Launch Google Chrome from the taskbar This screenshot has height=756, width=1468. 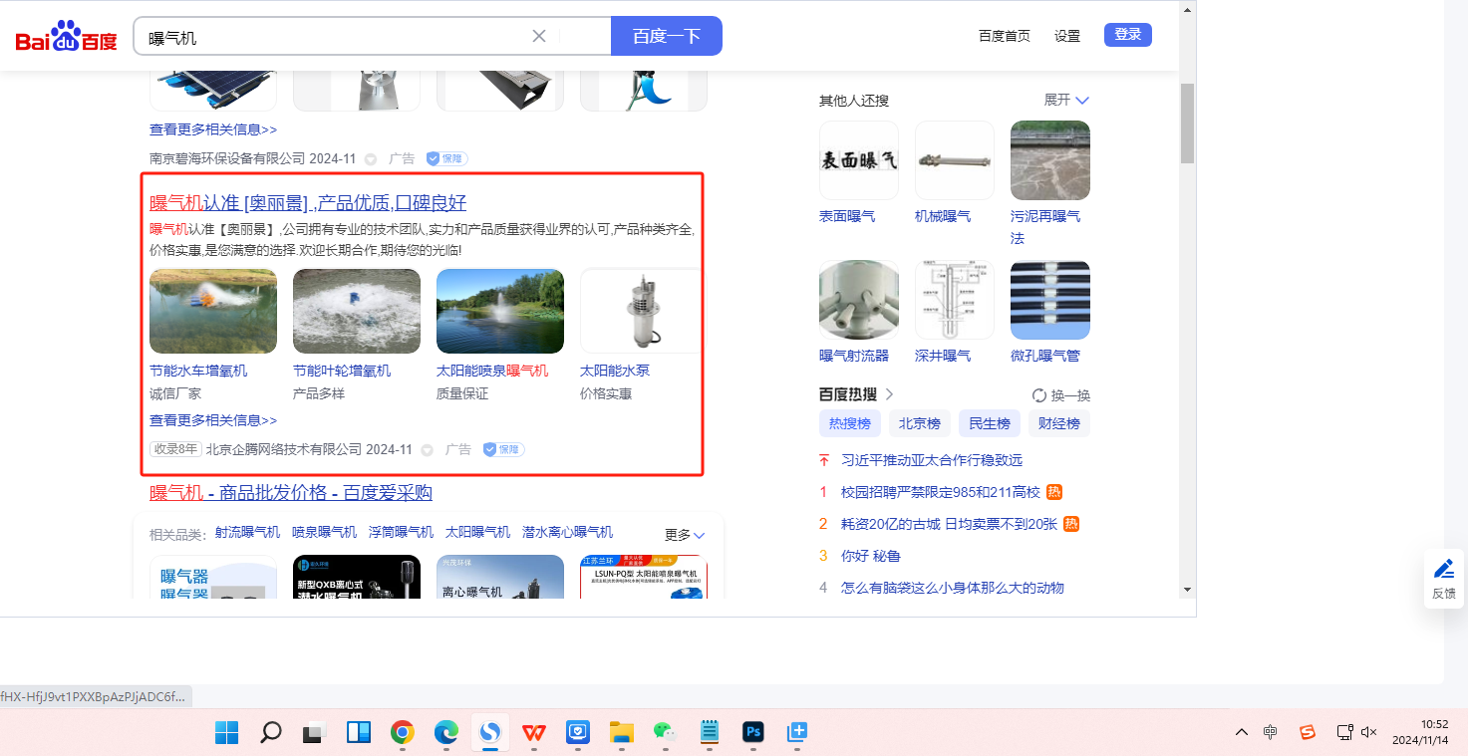pyautogui.click(x=403, y=733)
